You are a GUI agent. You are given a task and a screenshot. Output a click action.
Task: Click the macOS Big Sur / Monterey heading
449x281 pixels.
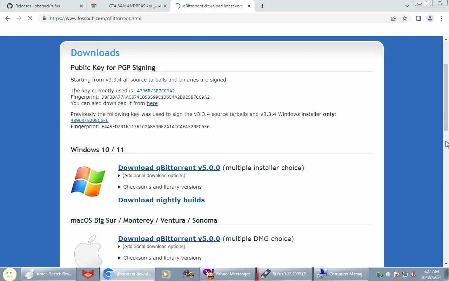click(144, 221)
